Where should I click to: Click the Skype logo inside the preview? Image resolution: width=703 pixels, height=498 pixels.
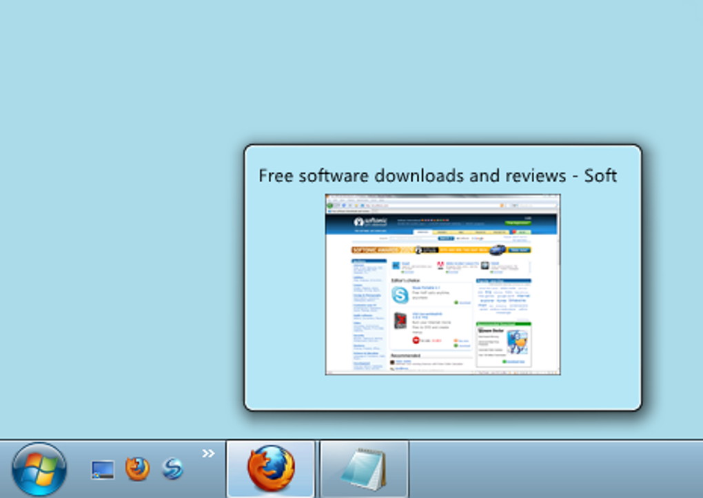point(400,295)
